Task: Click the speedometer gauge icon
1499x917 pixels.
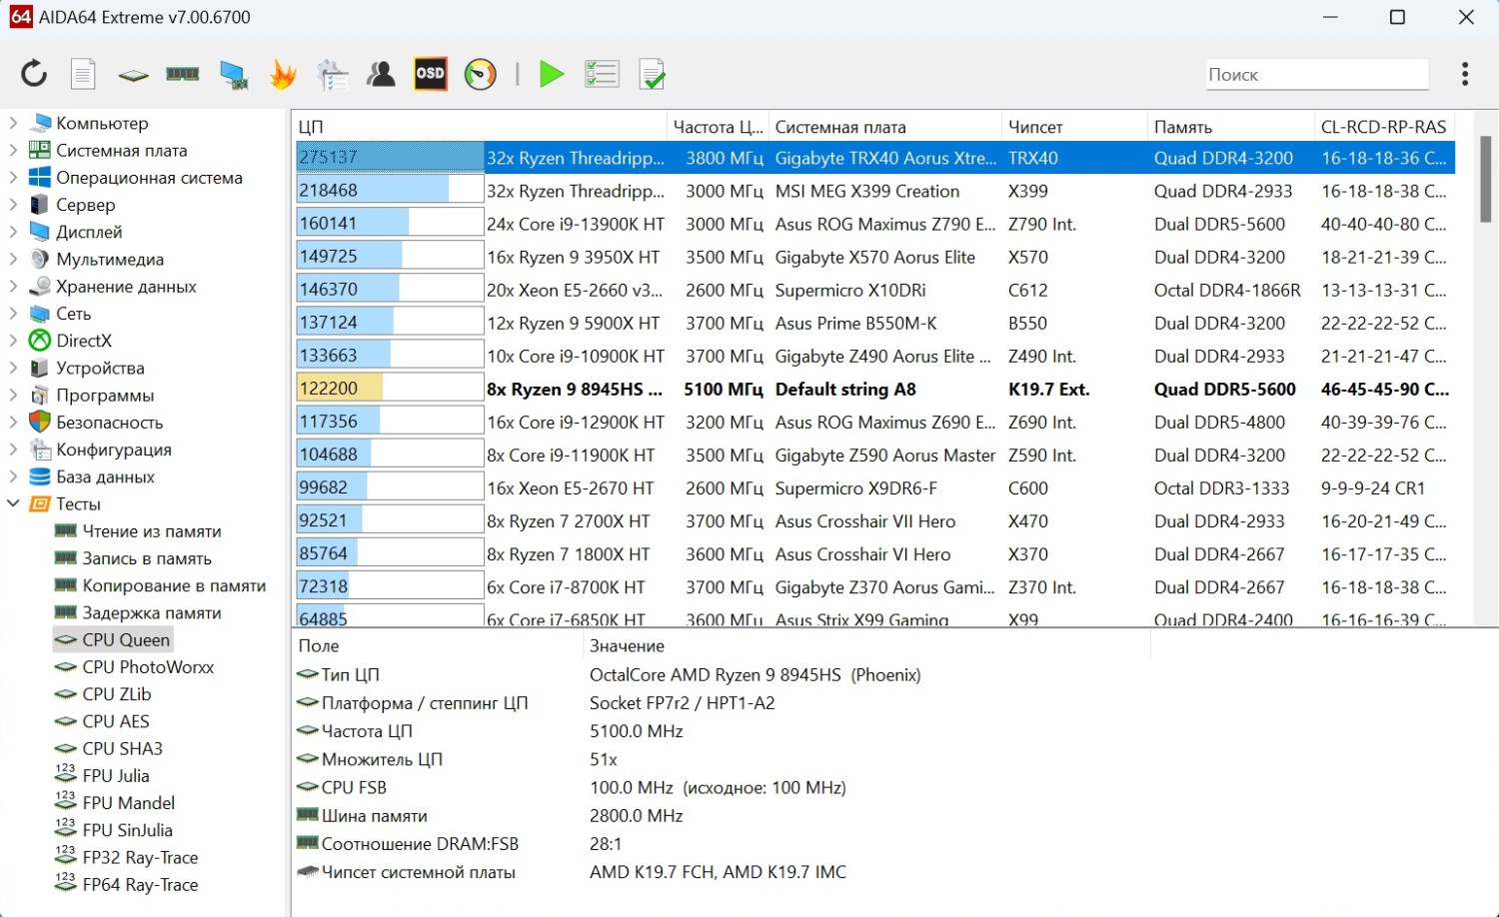Action: coord(481,74)
